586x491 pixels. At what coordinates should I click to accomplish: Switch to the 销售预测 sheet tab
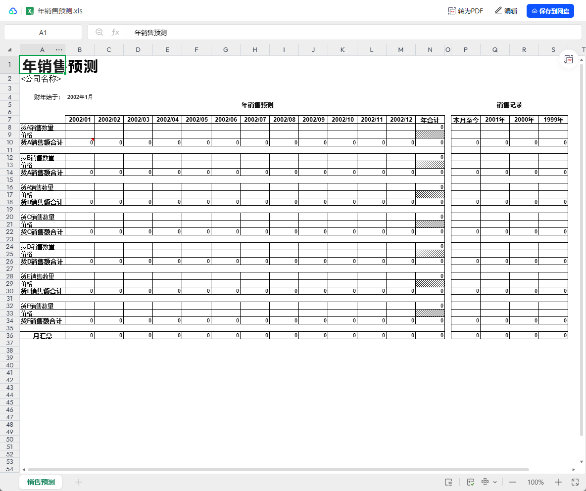point(41,482)
